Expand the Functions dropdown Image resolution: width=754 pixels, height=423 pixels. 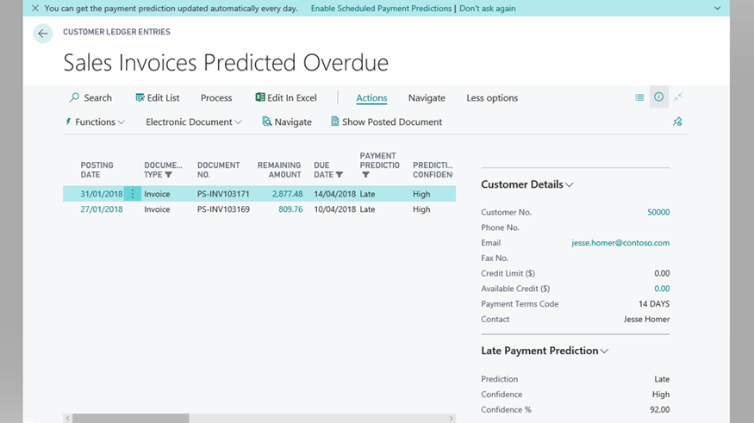[96, 122]
